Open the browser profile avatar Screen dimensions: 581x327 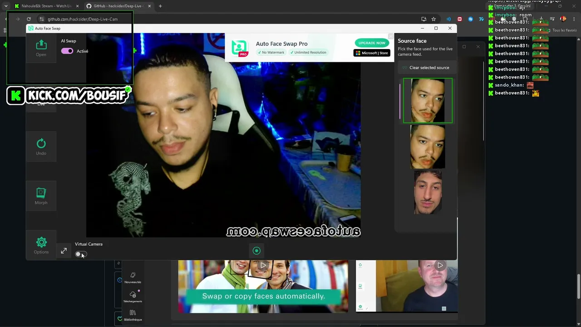(563, 19)
